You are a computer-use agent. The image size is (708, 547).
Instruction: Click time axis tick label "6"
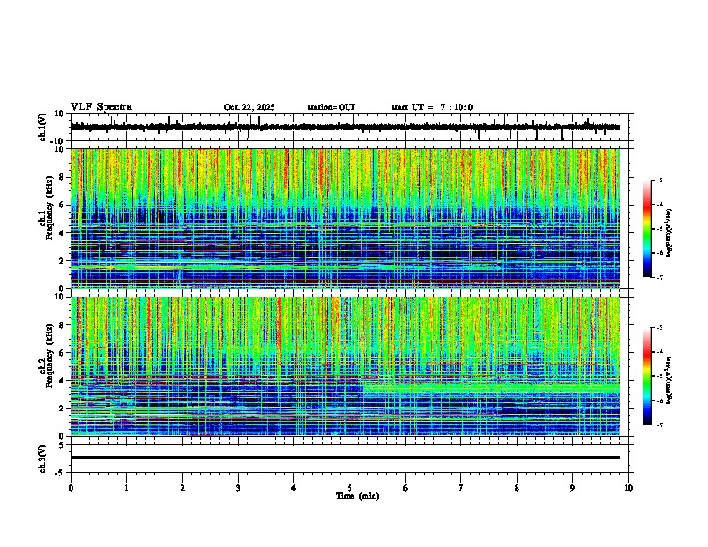(x=406, y=488)
